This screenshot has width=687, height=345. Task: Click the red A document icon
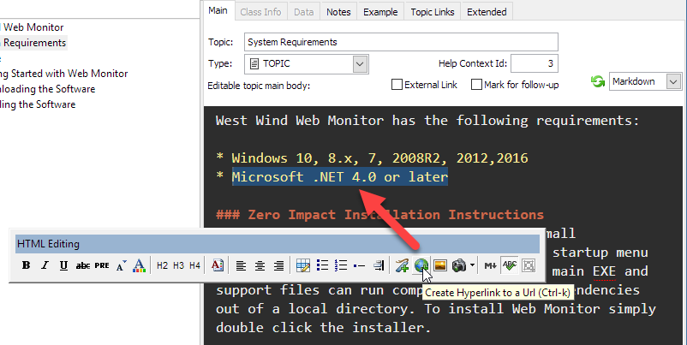(x=218, y=265)
